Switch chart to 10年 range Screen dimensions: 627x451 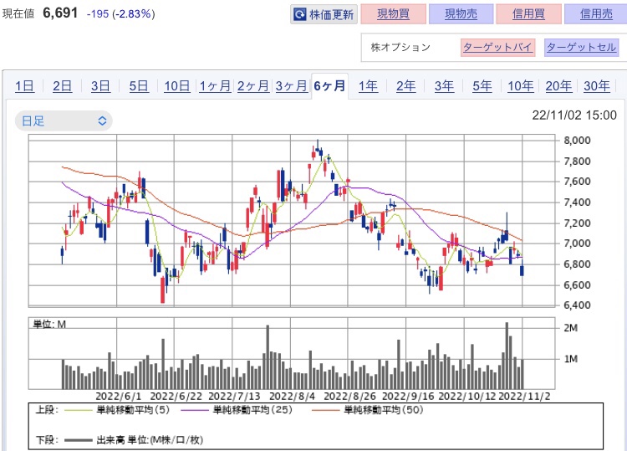[x=521, y=86]
